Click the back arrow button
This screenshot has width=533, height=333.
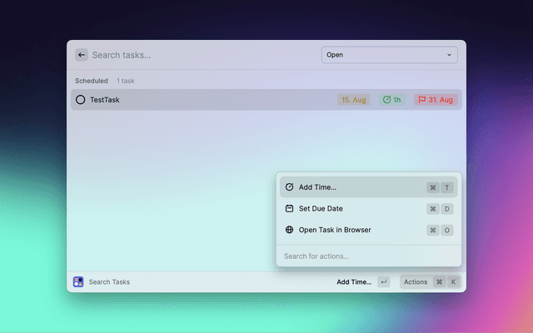pyautogui.click(x=82, y=55)
